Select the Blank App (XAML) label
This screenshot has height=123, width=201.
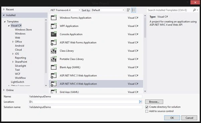coord(70,67)
